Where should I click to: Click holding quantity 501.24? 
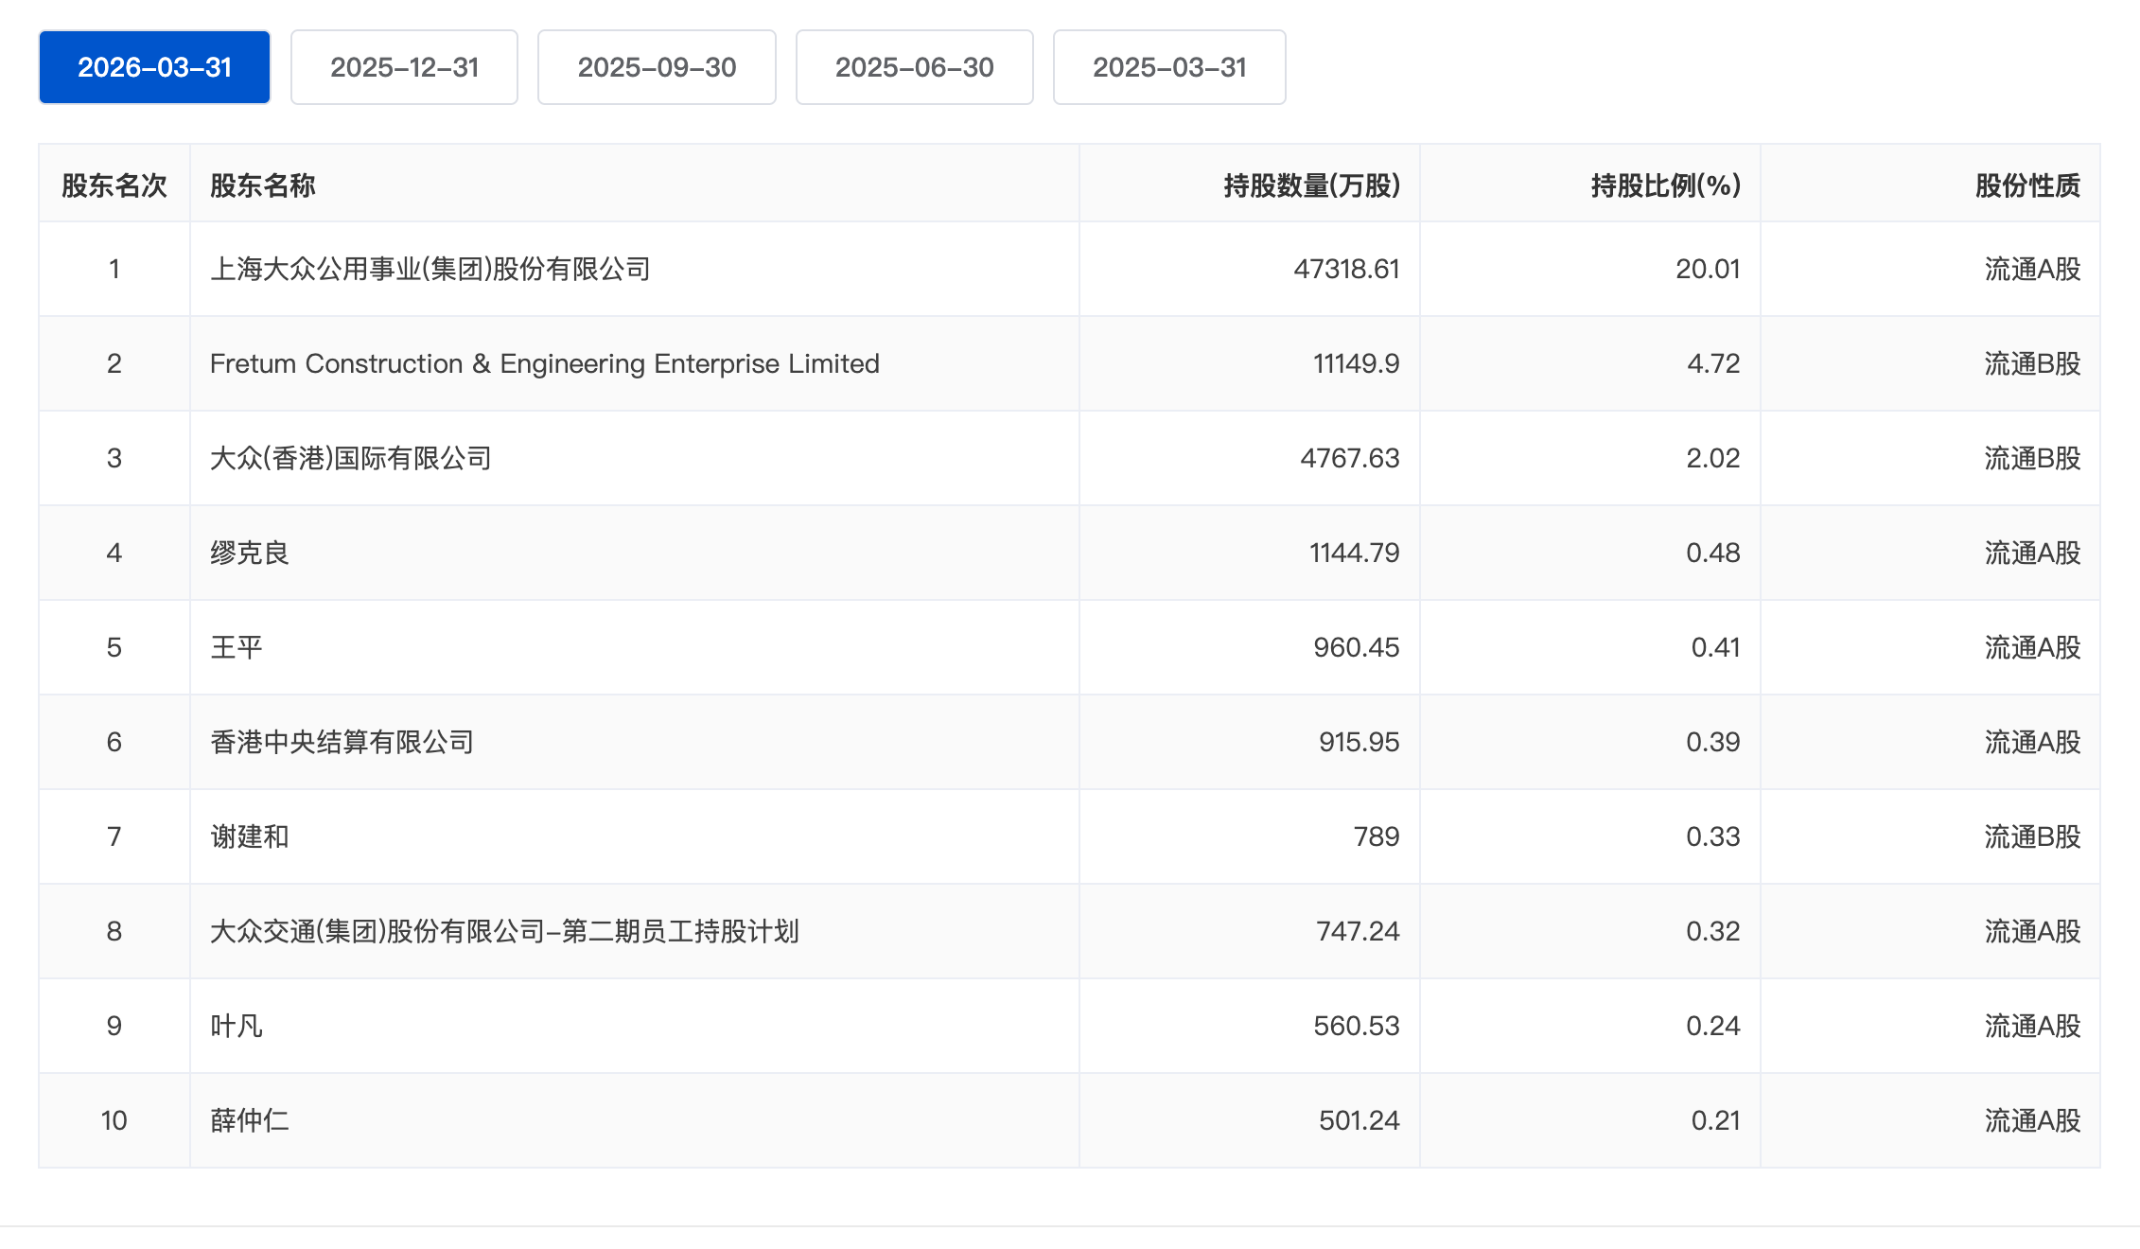tap(1359, 1120)
